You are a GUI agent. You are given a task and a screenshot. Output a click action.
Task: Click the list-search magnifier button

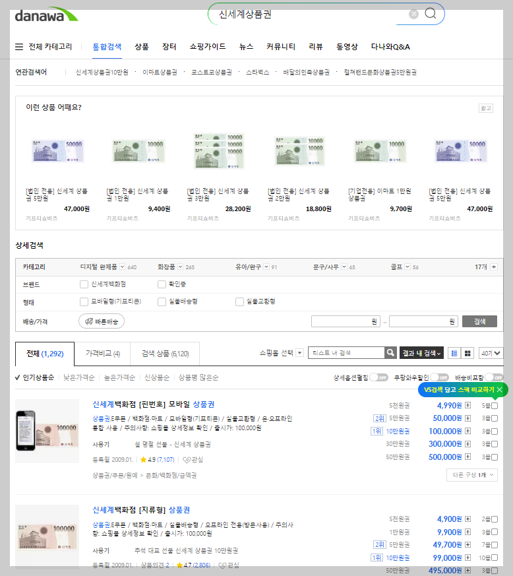click(390, 352)
